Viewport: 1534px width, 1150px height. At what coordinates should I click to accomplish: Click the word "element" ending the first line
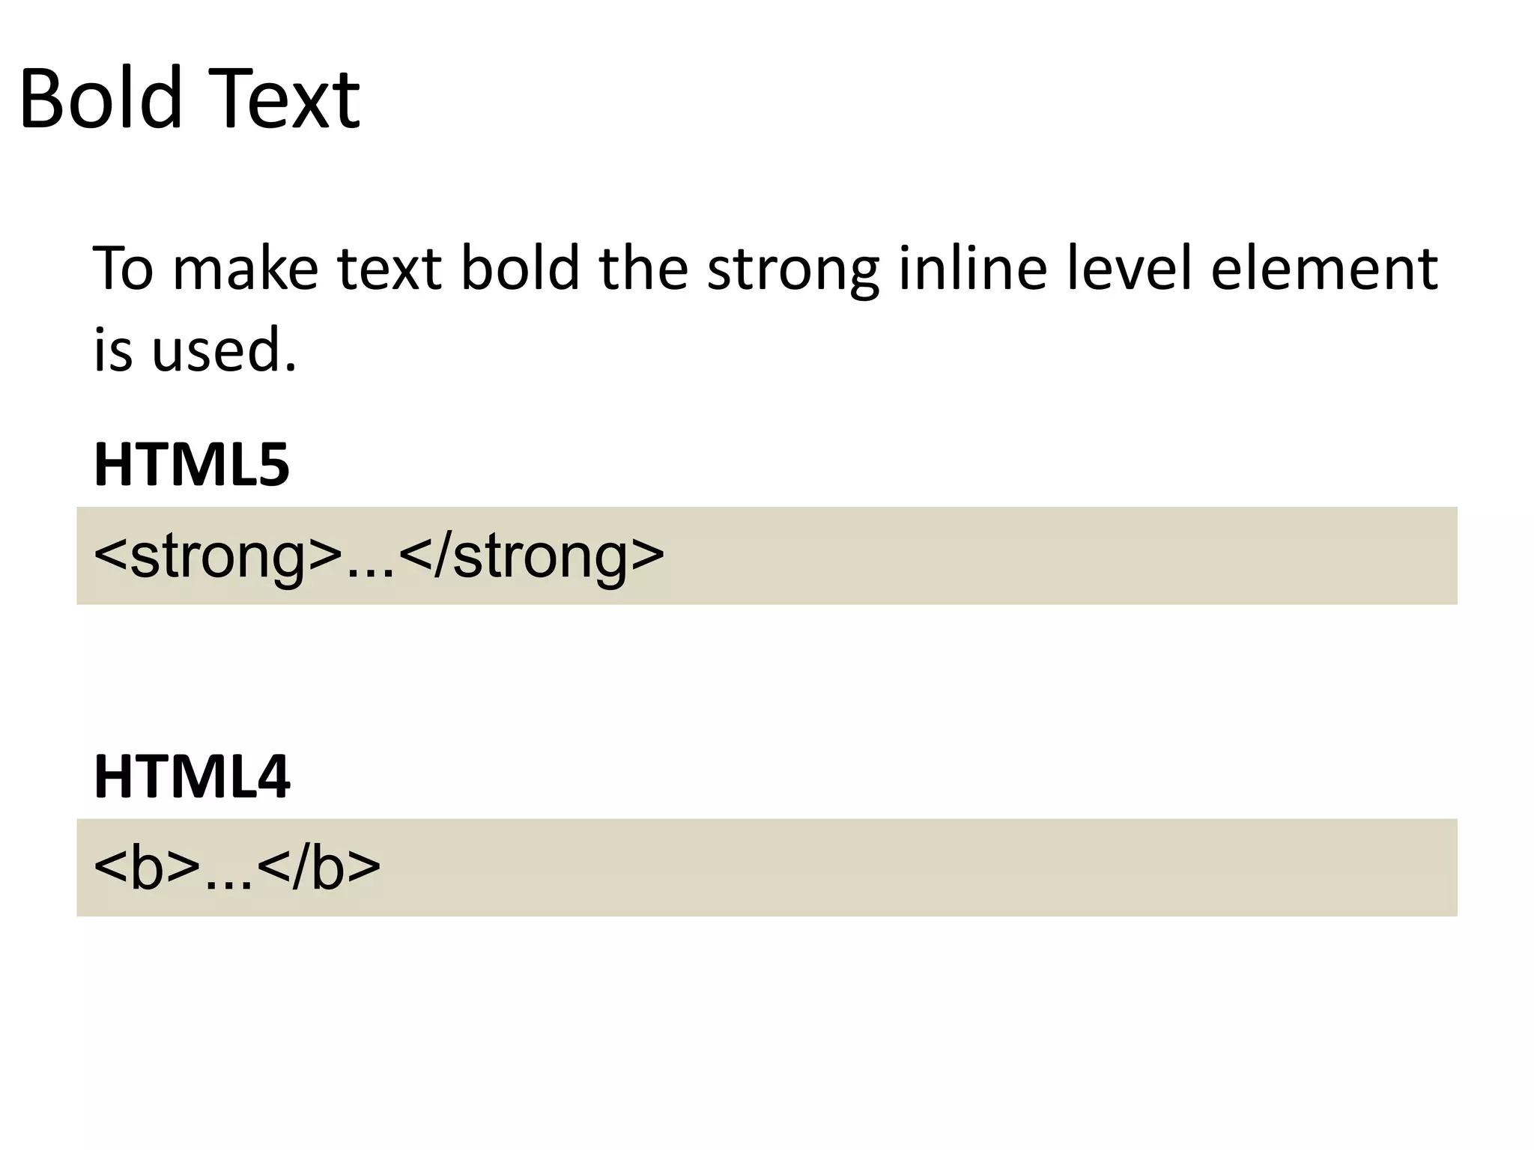(1324, 268)
